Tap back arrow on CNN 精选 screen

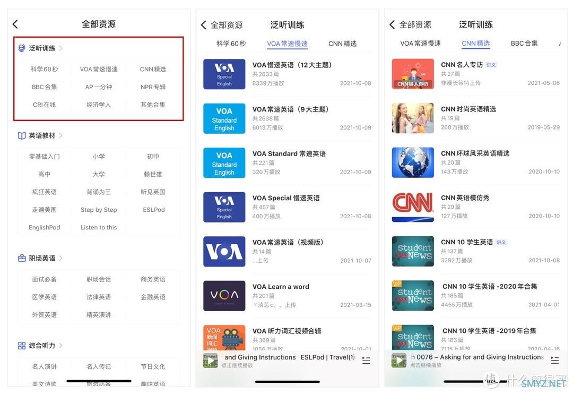tap(392, 24)
